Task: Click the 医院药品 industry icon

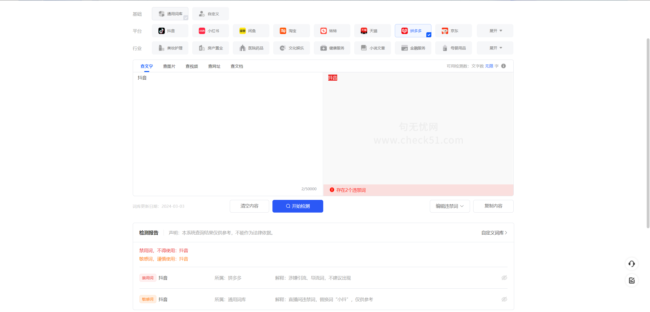Action: click(x=242, y=48)
